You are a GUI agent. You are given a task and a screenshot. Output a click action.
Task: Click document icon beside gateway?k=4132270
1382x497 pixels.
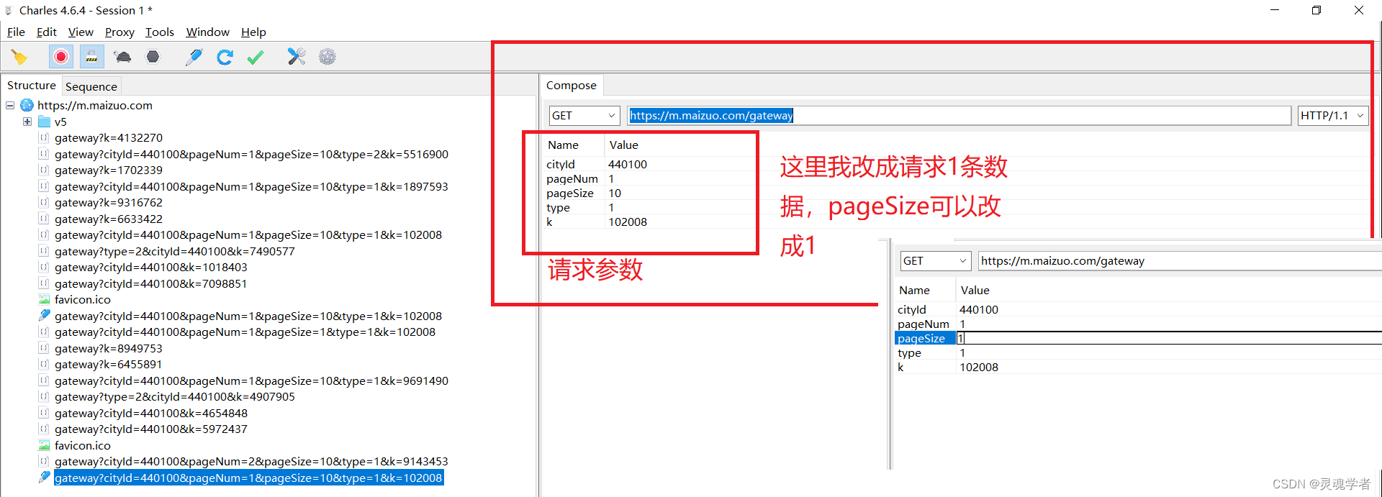coord(44,137)
